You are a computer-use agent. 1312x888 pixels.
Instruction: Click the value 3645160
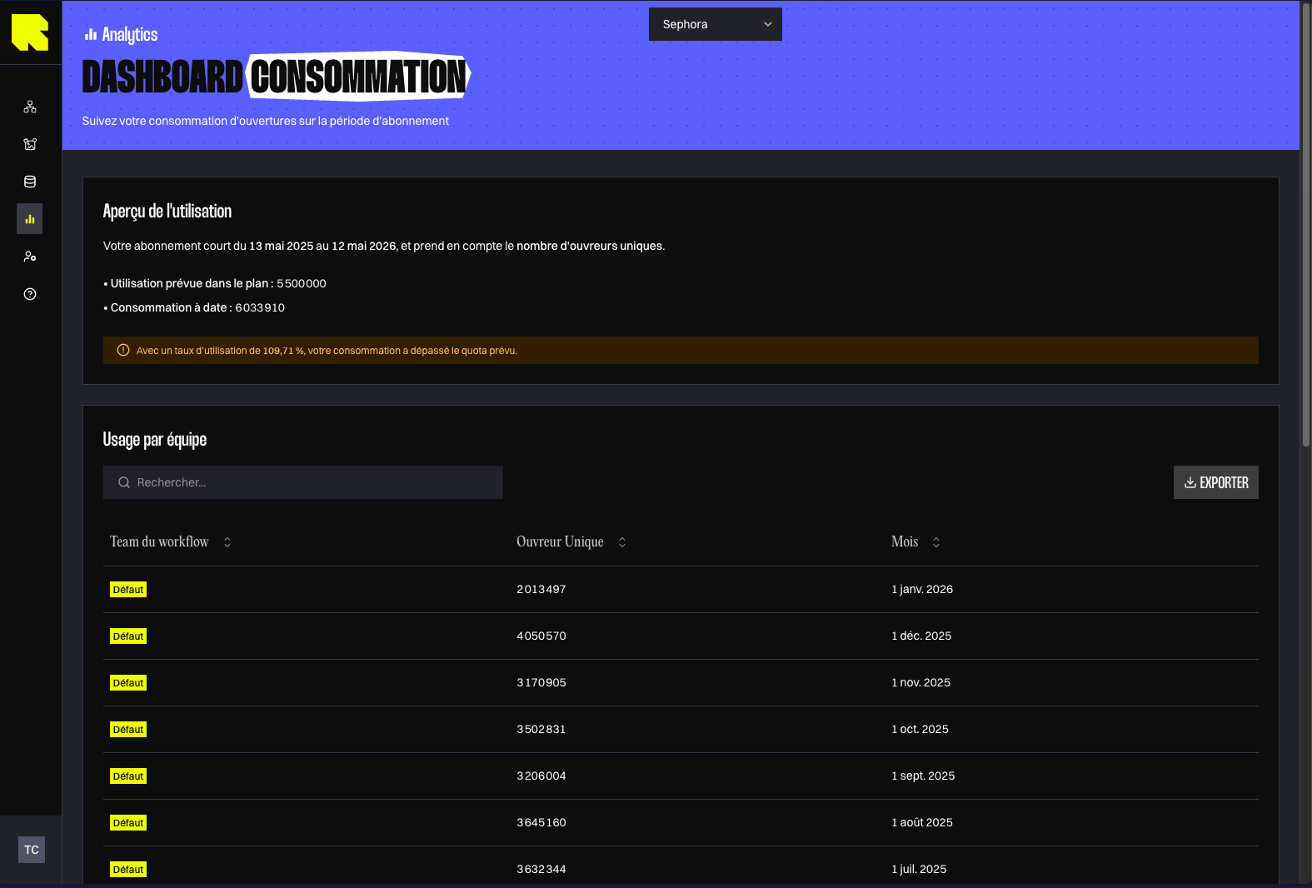[541, 823]
